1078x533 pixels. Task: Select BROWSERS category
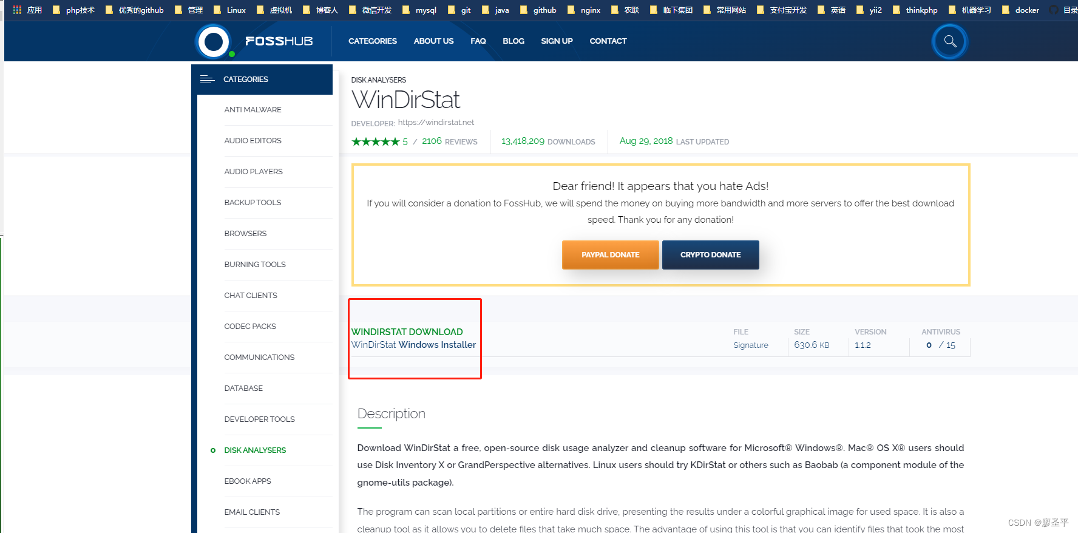click(x=246, y=234)
